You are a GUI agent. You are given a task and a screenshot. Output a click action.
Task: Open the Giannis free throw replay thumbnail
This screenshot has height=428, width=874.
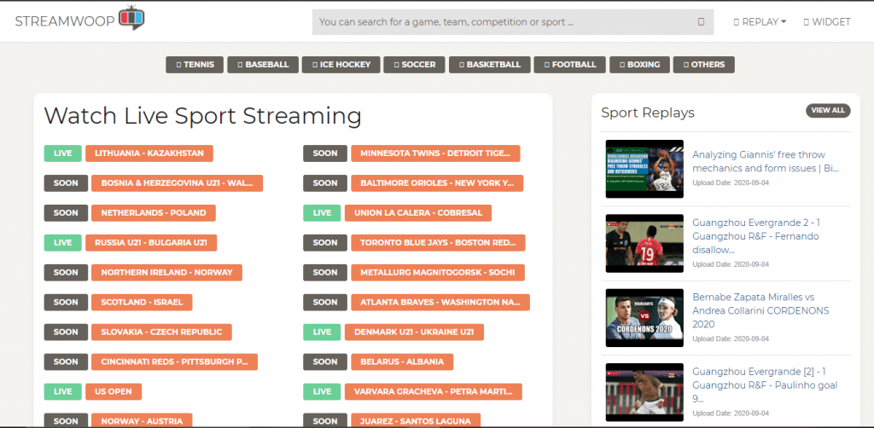click(x=644, y=169)
